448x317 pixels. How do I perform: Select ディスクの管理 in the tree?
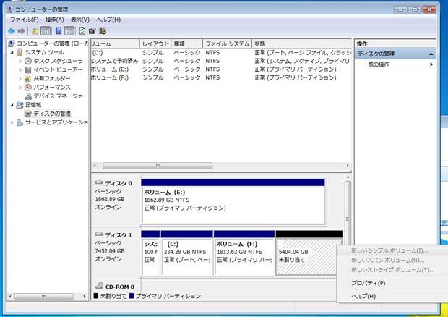pos(52,114)
